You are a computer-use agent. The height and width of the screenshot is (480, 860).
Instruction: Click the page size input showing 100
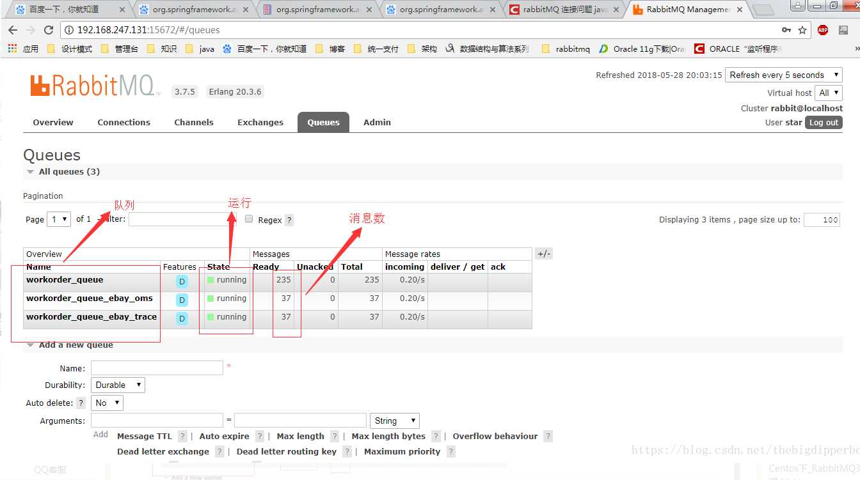point(822,220)
